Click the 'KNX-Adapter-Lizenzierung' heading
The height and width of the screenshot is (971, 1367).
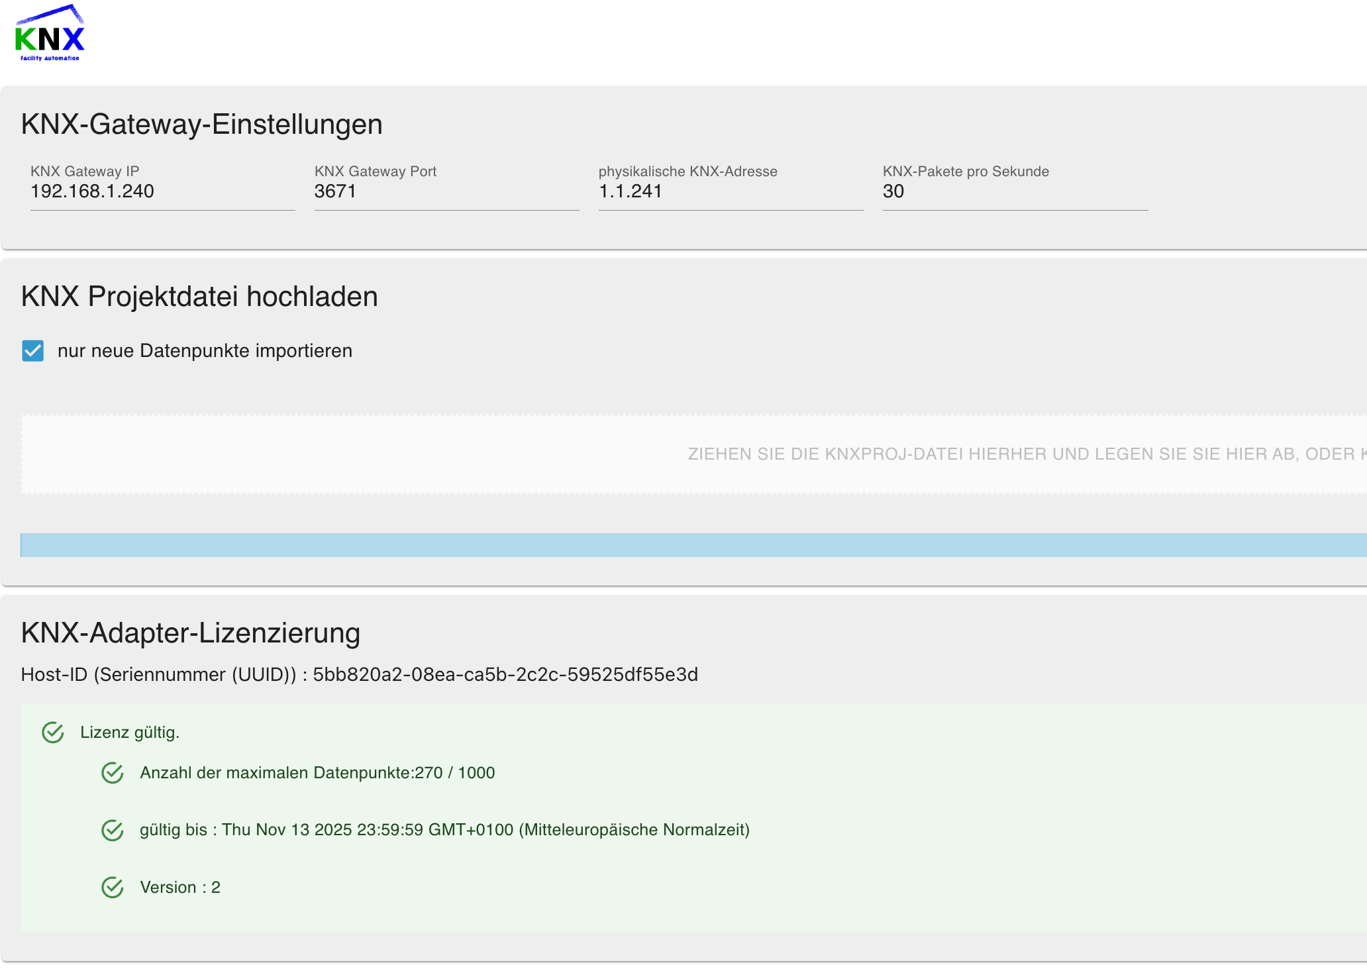click(x=191, y=633)
